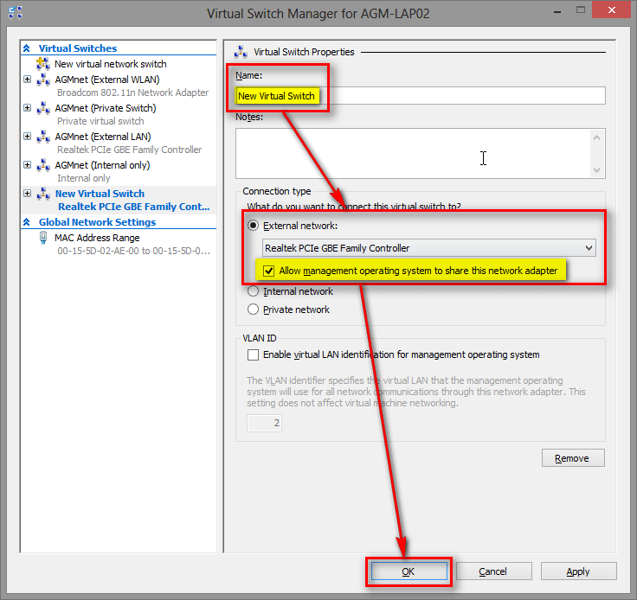
Task: Click the AGMnet (External WLAN) switch icon
Action: pos(43,80)
